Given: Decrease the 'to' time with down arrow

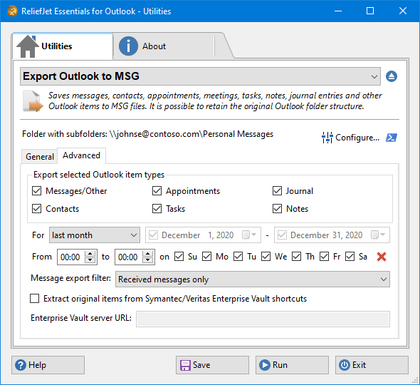Looking at the screenshot, I should pos(148,260).
